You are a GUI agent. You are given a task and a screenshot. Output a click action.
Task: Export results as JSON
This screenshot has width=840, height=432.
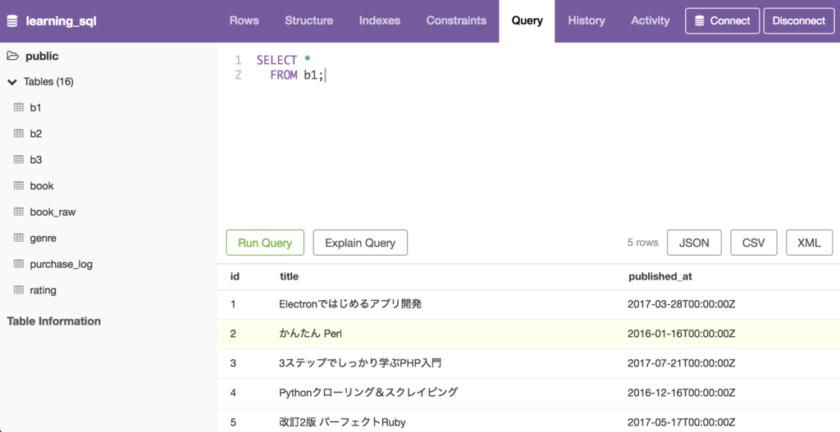pyautogui.click(x=694, y=243)
